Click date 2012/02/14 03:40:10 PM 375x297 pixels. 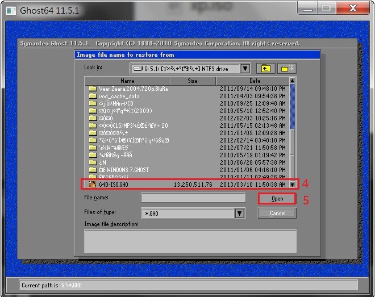tap(252, 140)
